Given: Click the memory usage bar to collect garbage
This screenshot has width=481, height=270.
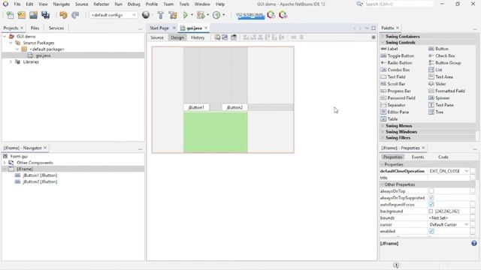Looking at the screenshot, I should click(x=250, y=15).
